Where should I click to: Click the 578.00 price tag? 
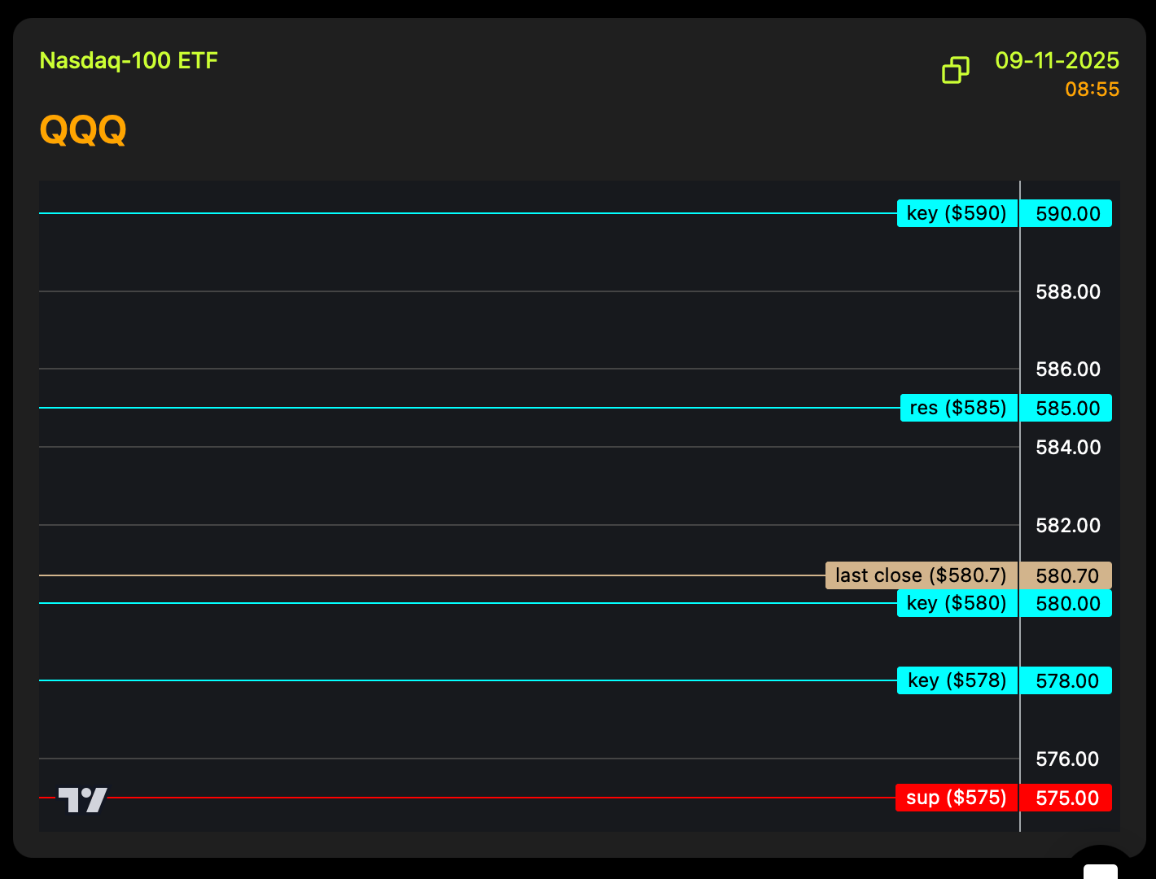click(x=1066, y=680)
